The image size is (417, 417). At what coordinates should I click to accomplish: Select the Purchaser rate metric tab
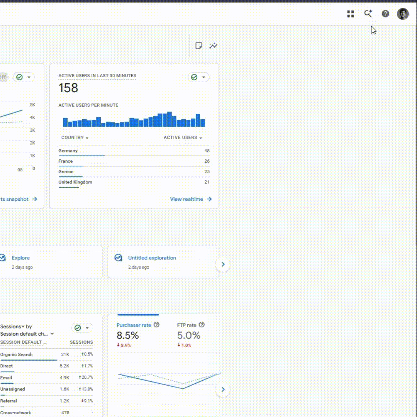[x=134, y=325]
